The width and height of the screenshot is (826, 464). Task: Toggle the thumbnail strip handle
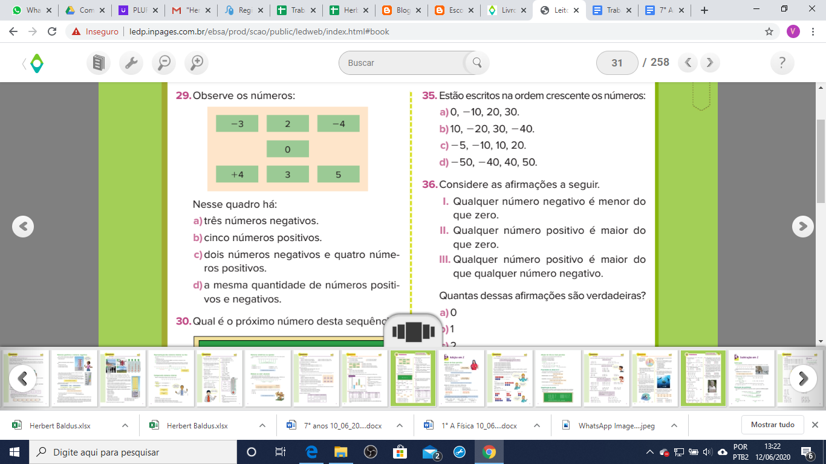pyautogui.click(x=413, y=331)
